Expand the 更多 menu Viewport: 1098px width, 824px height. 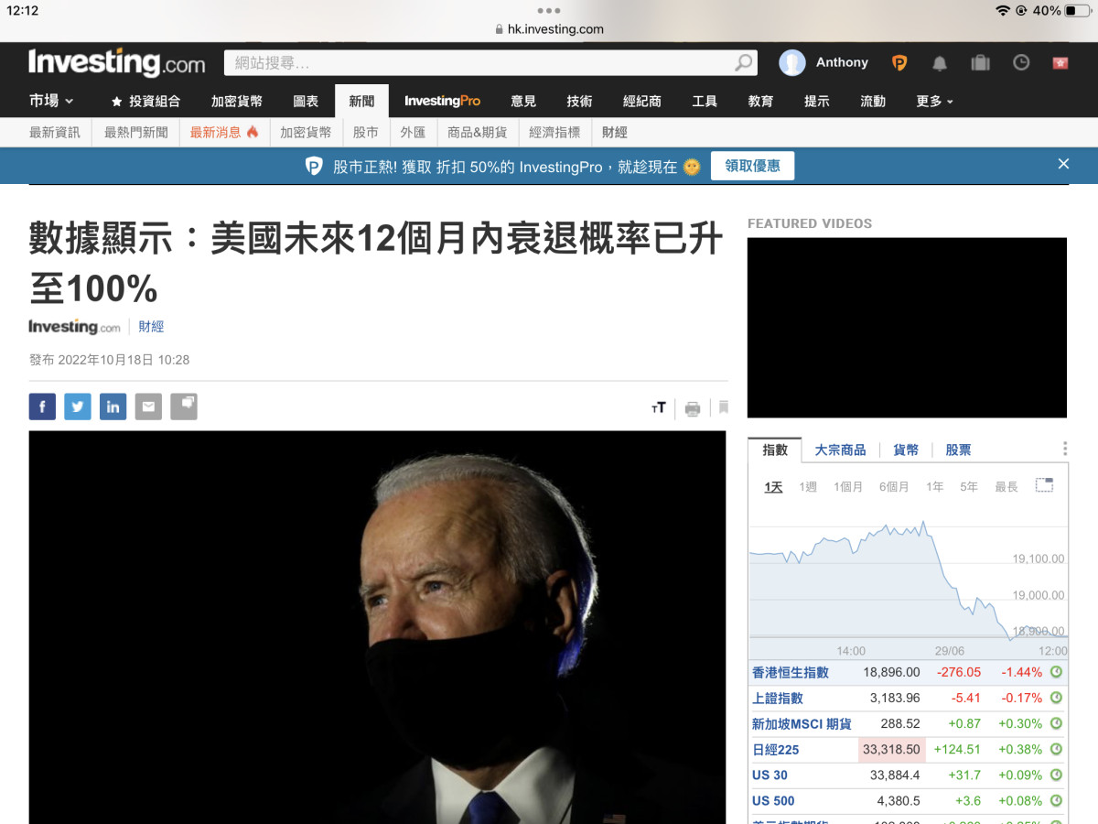point(934,101)
